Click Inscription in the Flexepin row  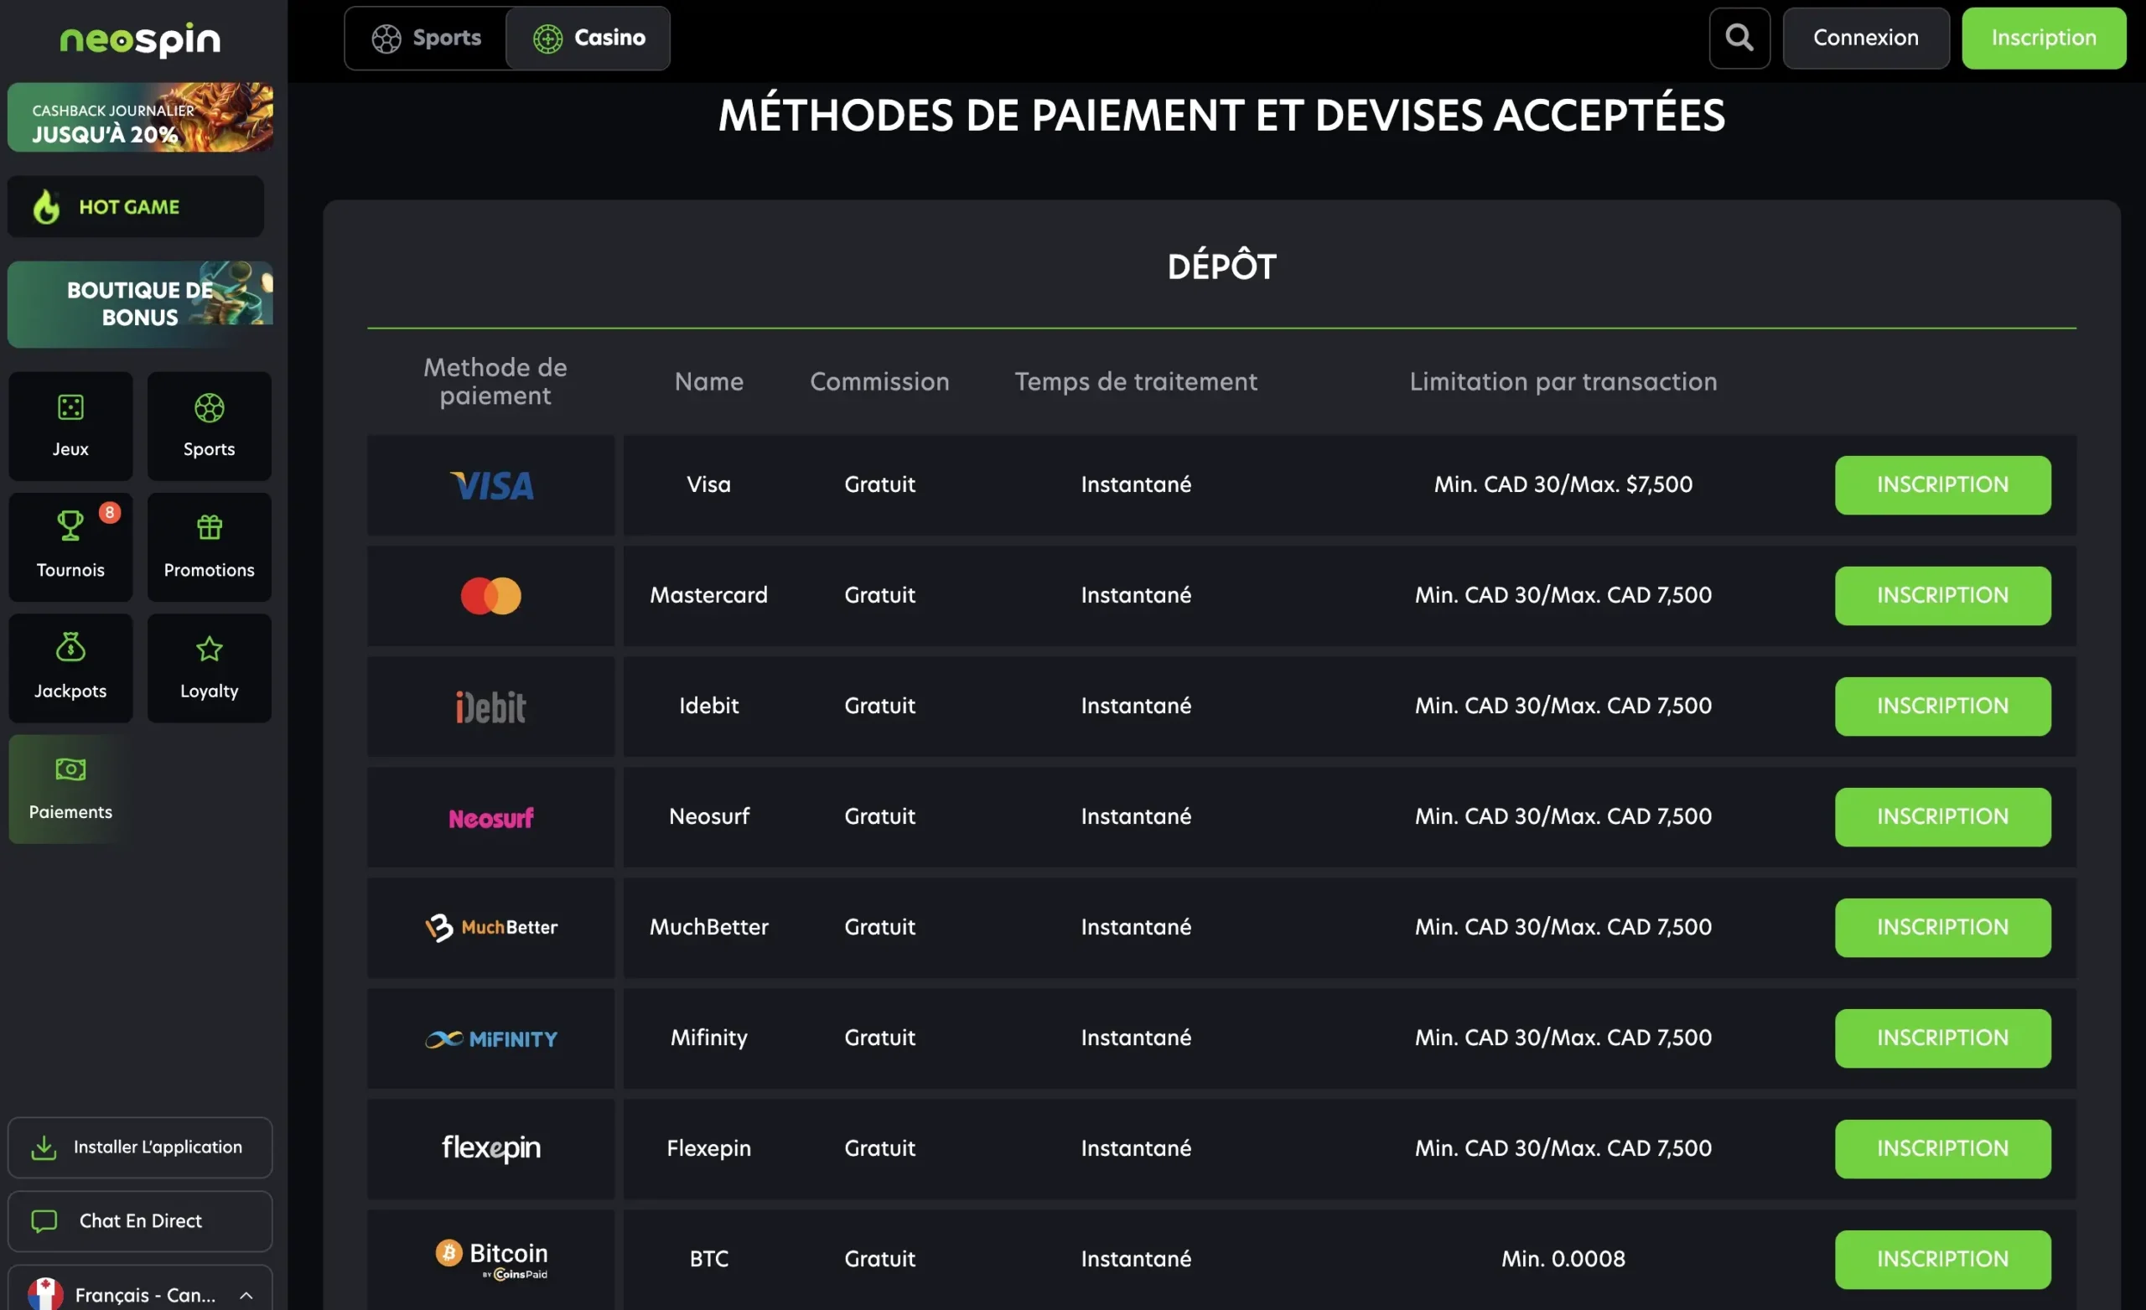coord(1942,1149)
